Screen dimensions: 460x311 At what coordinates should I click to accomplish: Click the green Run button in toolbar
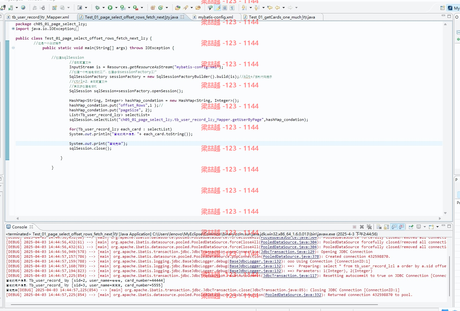[110, 7]
